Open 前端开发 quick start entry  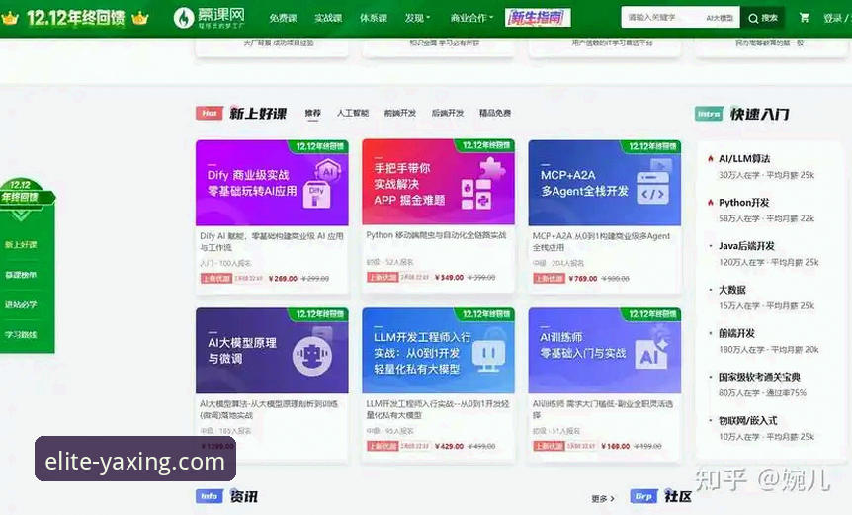(x=736, y=333)
